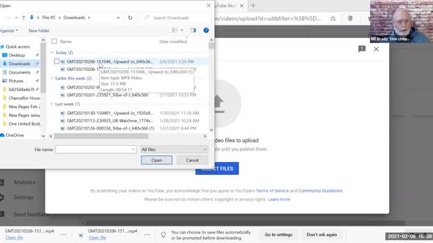Open the File name combo box dropdown
Image resolution: width=433 pixels, height=243 pixels.
tap(133, 149)
